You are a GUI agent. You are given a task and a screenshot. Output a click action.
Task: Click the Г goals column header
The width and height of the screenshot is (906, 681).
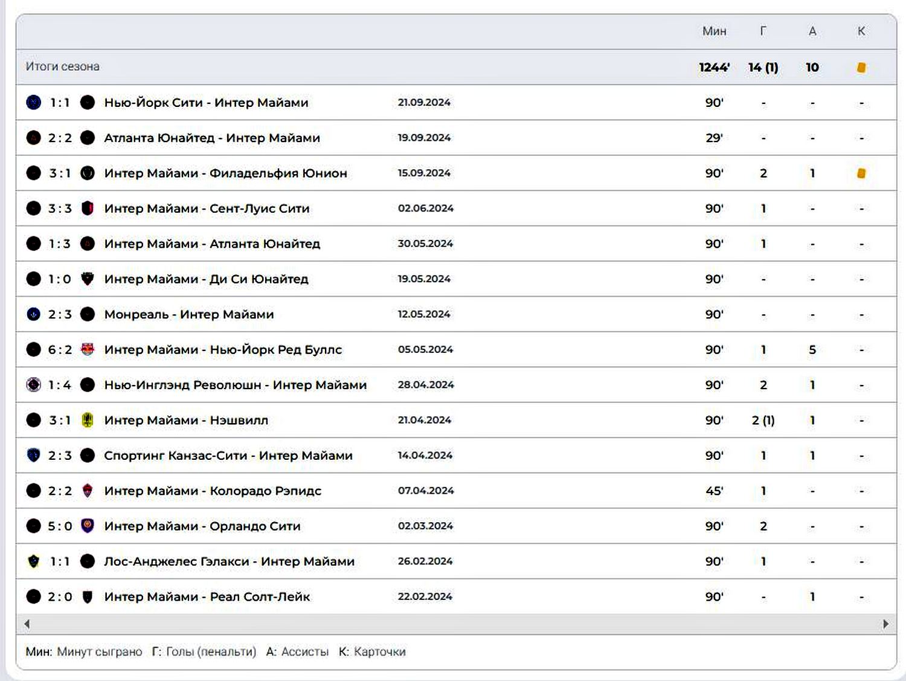tap(763, 31)
